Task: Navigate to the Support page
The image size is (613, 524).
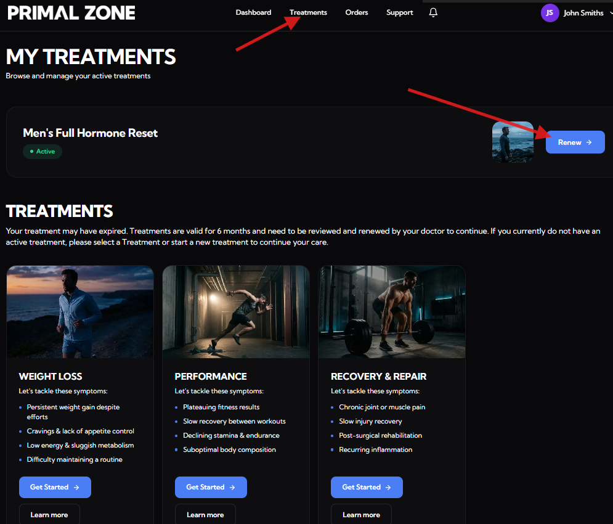Action: (x=399, y=12)
